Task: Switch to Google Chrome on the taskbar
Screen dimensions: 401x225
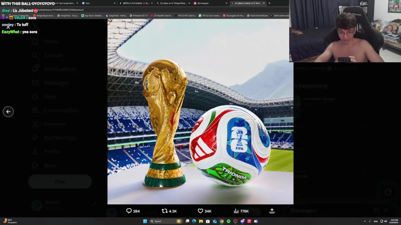Action: pyautogui.click(x=221, y=221)
